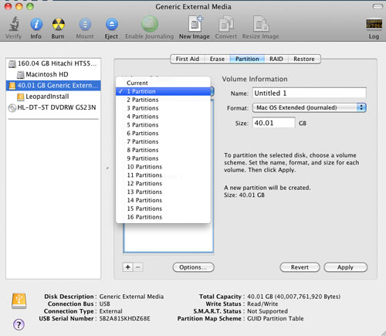The height and width of the screenshot is (336, 386).
Task: Click the Size field showing 40.01
Action: coord(274,123)
